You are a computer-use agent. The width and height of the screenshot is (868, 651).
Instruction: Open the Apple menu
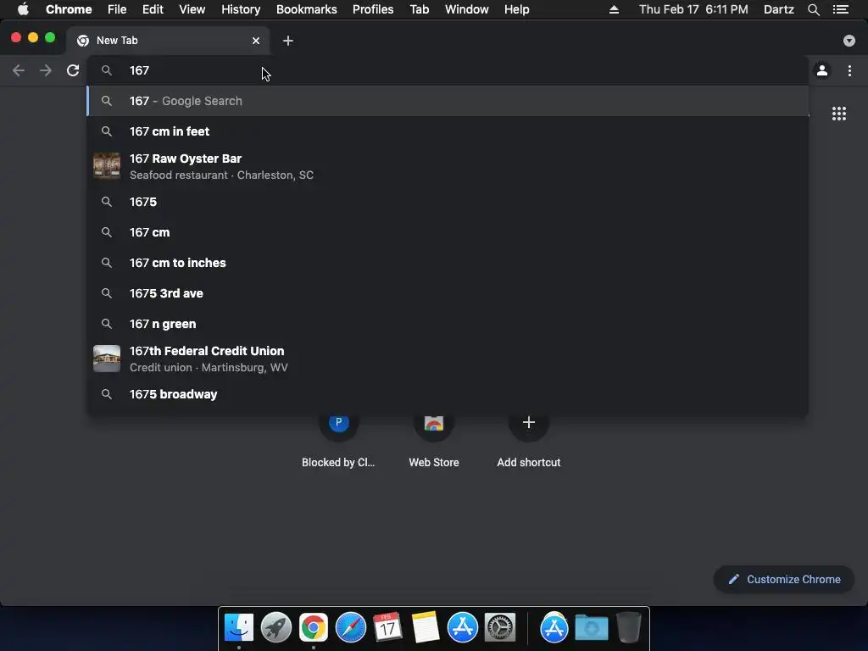(23, 9)
